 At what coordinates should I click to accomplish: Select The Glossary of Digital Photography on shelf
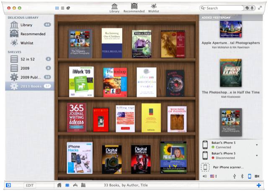tap(80, 44)
